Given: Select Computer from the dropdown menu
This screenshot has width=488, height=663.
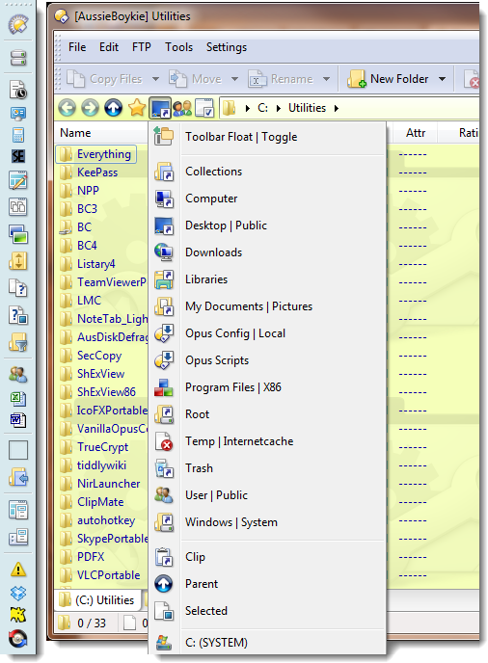Looking at the screenshot, I should point(268,199).
